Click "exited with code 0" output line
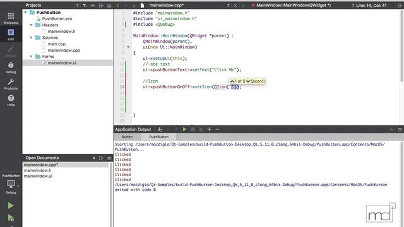The width and height of the screenshot is (404, 227). tap(135, 190)
